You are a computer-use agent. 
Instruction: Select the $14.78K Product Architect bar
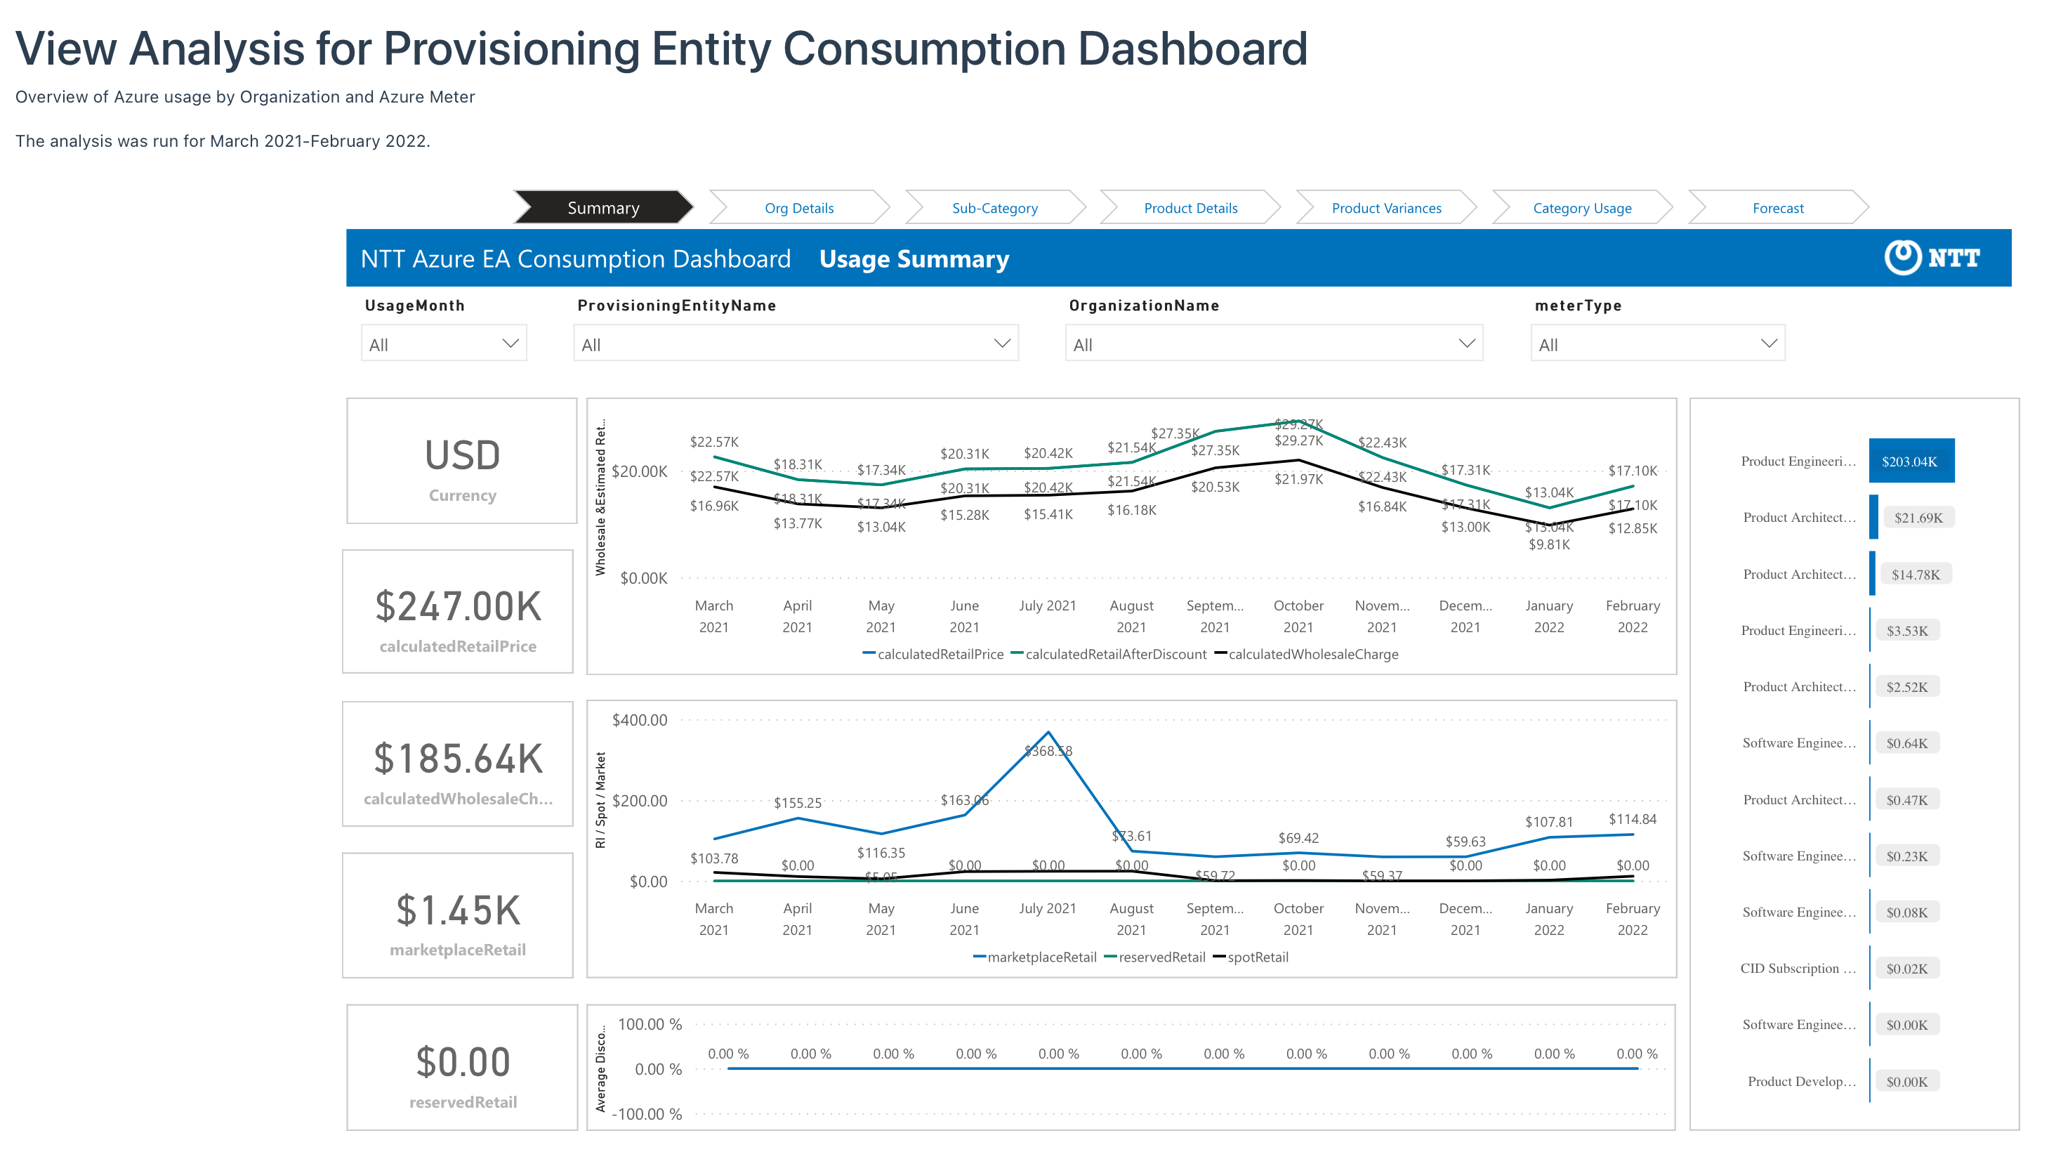(1873, 574)
